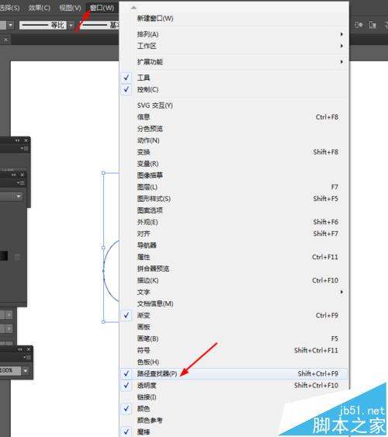Open dropdown in the second left panel

tap(19, 196)
